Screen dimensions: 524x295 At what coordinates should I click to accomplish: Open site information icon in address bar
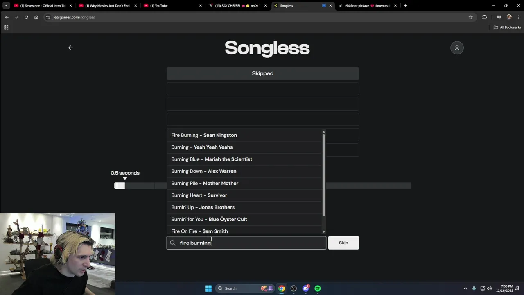(48, 17)
